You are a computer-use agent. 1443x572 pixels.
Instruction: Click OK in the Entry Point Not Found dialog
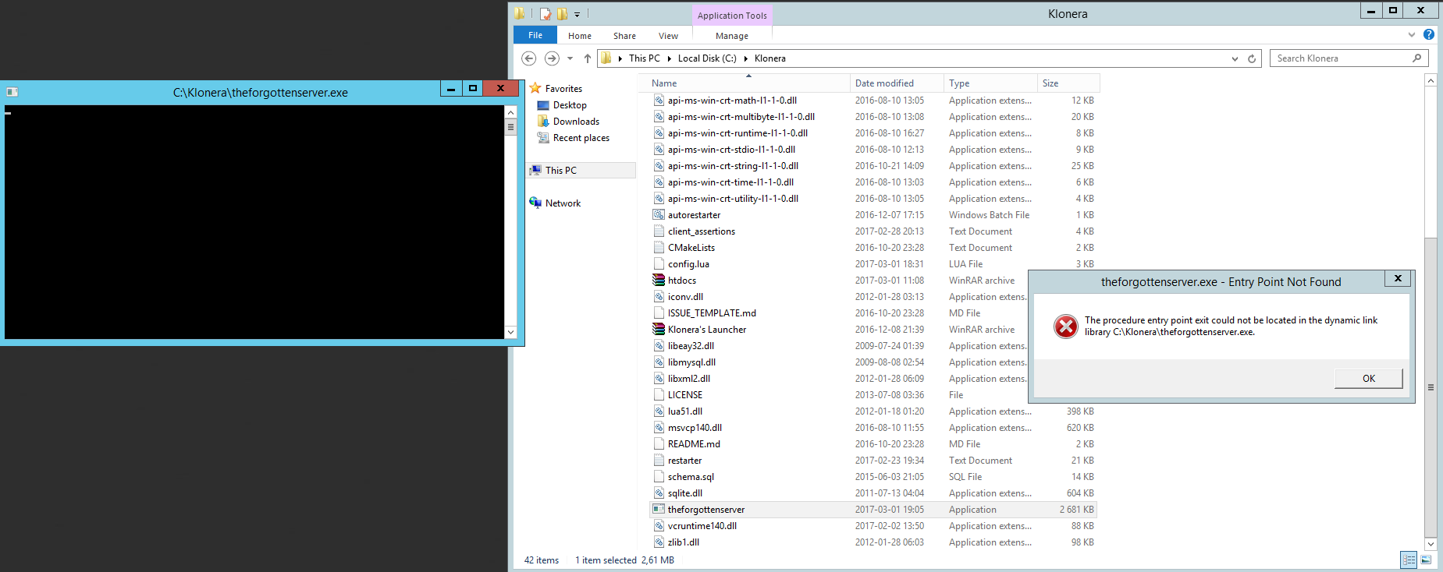(1368, 379)
